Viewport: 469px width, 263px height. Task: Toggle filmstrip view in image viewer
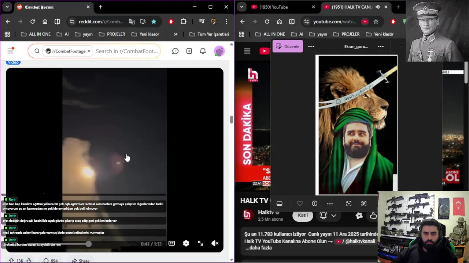pos(280,203)
